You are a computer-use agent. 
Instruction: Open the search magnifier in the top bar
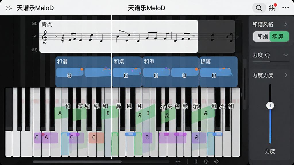[259, 8]
